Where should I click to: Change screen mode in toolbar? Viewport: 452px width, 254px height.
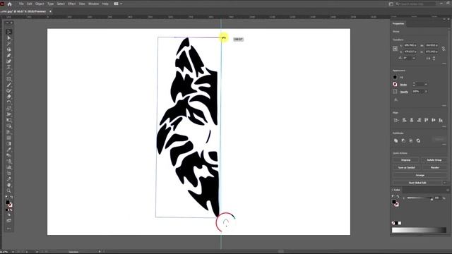(9, 220)
